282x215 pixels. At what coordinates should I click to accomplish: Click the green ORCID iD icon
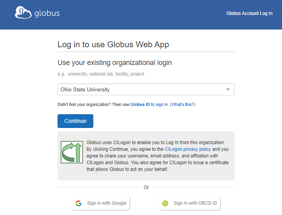[x=165, y=203]
